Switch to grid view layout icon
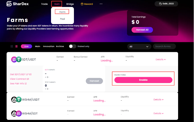This screenshot has height=122, width=194. click(12, 46)
